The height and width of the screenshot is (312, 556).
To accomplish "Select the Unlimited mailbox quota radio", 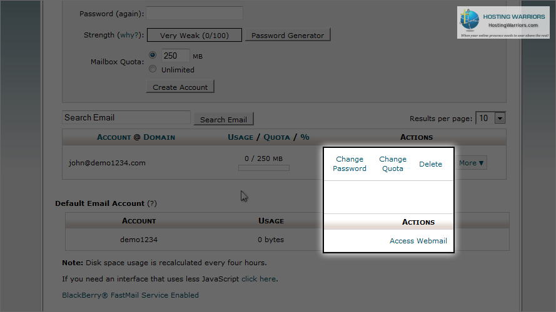I will click(x=153, y=69).
